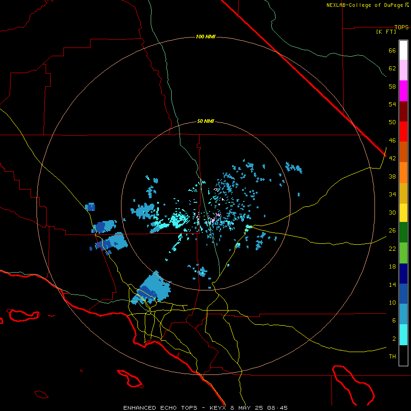Click the light pink swatch near 62
The height and width of the screenshot is (411, 411).
pos(403,70)
